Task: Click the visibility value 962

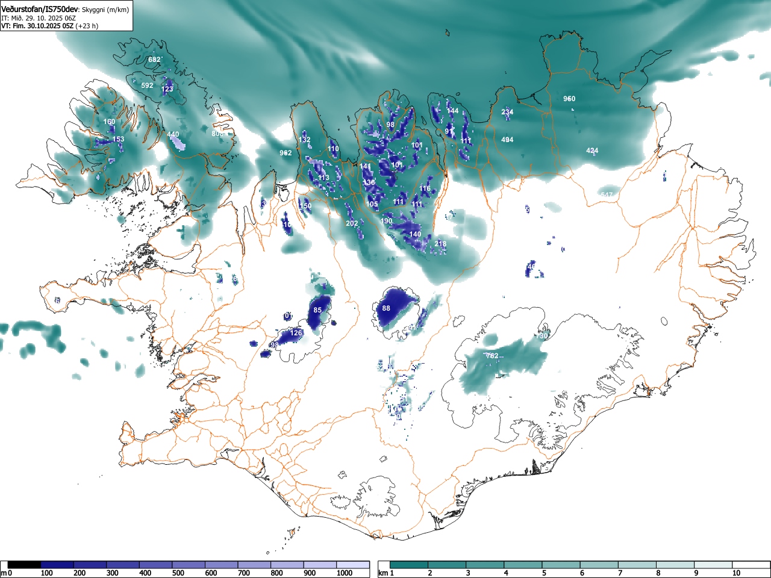Action: tap(286, 152)
